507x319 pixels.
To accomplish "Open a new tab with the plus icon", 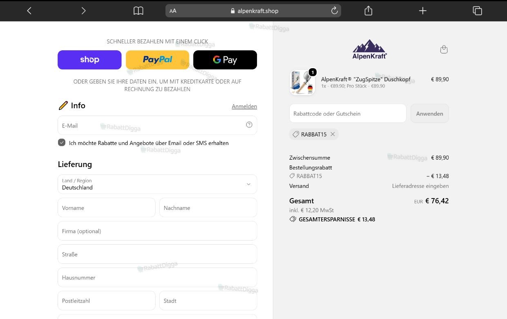I will (423, 11).
